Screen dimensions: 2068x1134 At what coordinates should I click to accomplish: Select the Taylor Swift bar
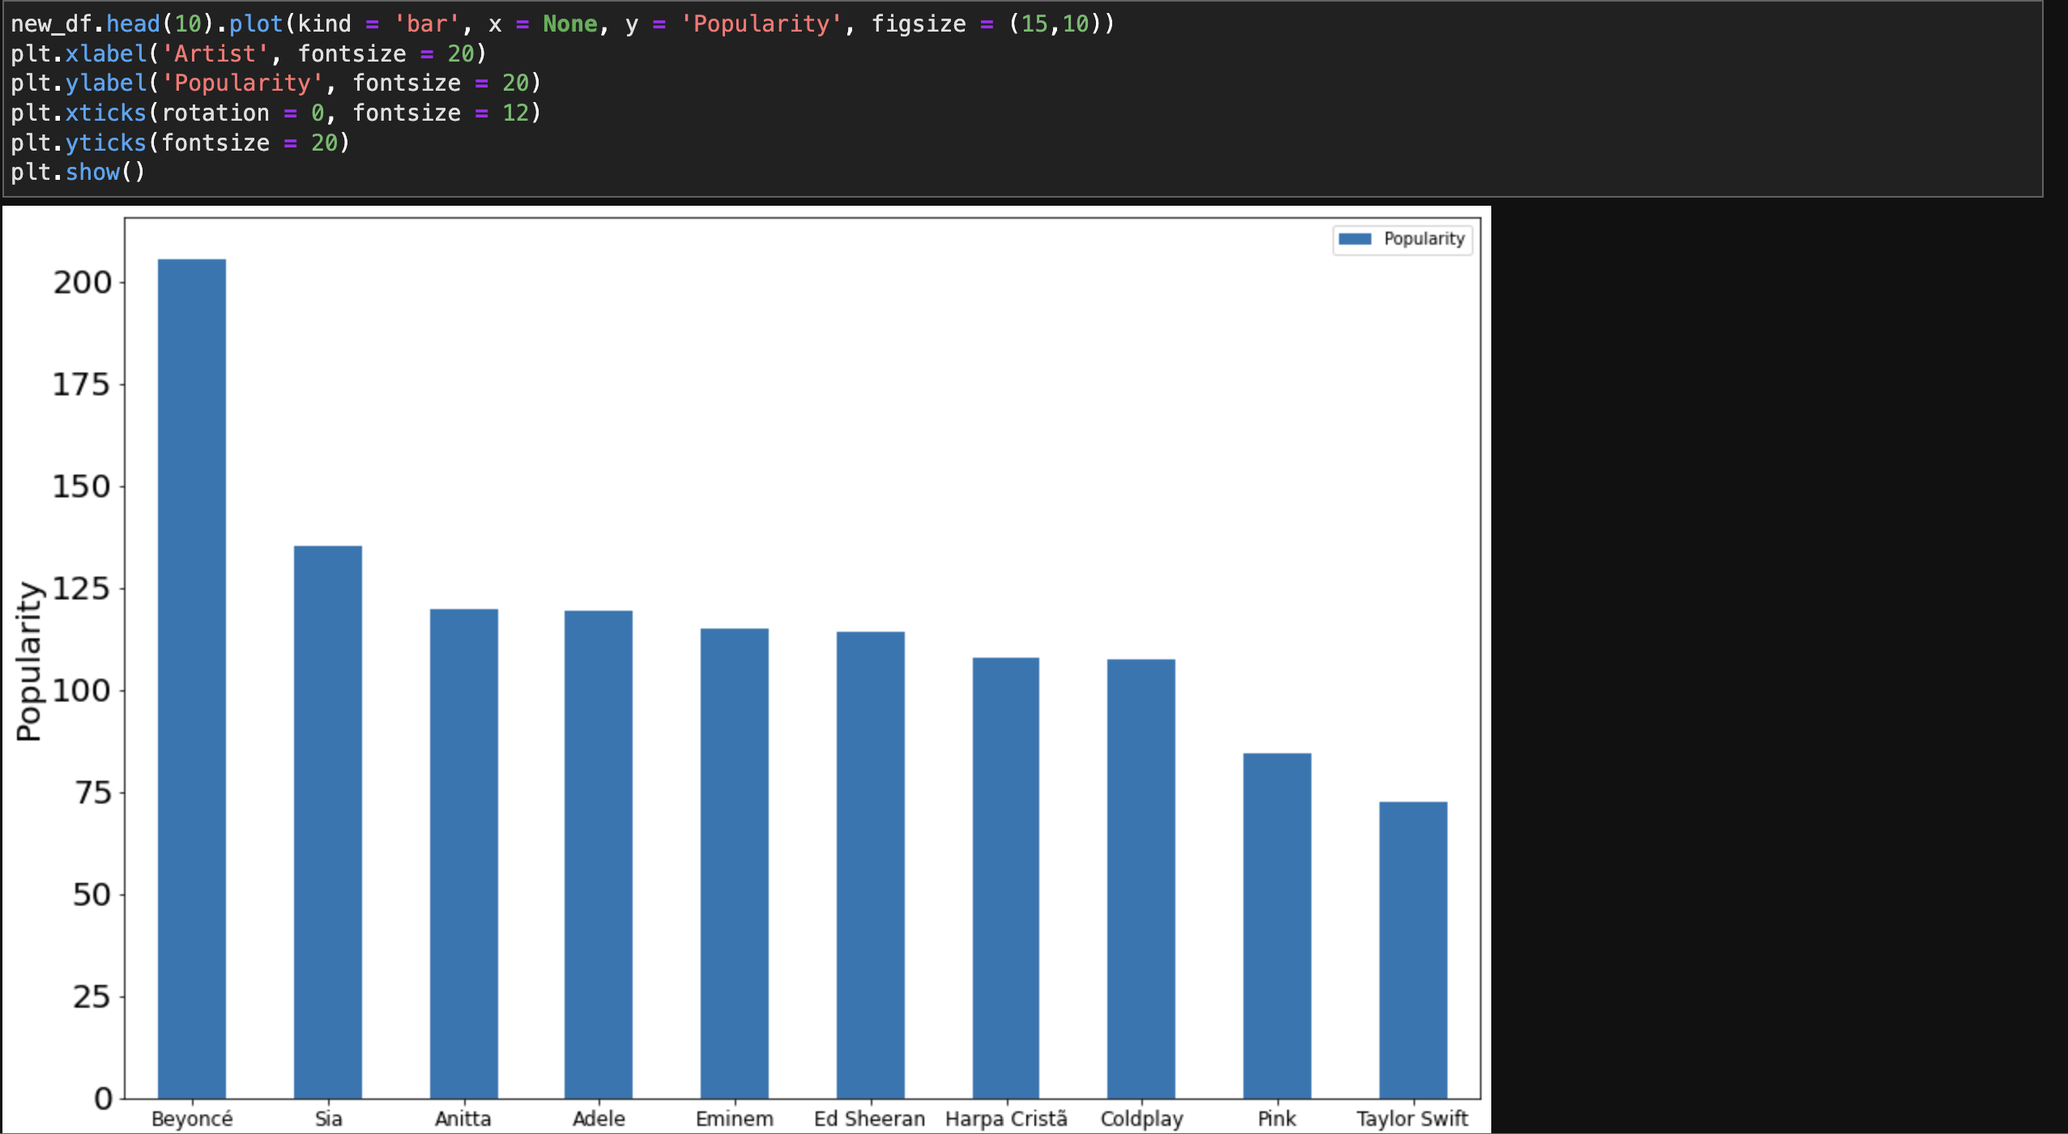pyautogui.click(x=1413, y=950)
